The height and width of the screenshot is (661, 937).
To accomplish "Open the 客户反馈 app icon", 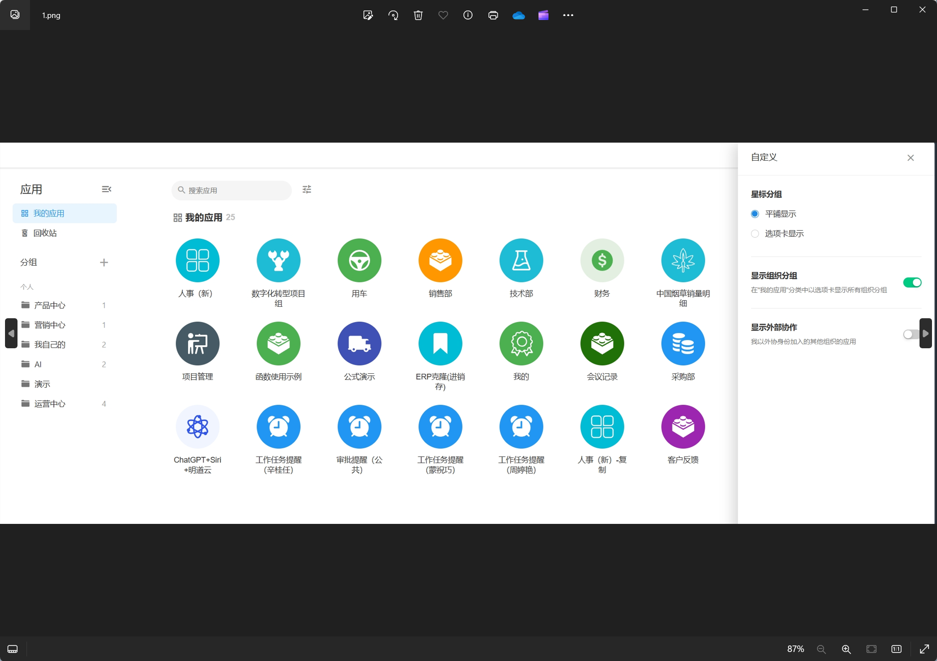I will [x=683, y=426].
